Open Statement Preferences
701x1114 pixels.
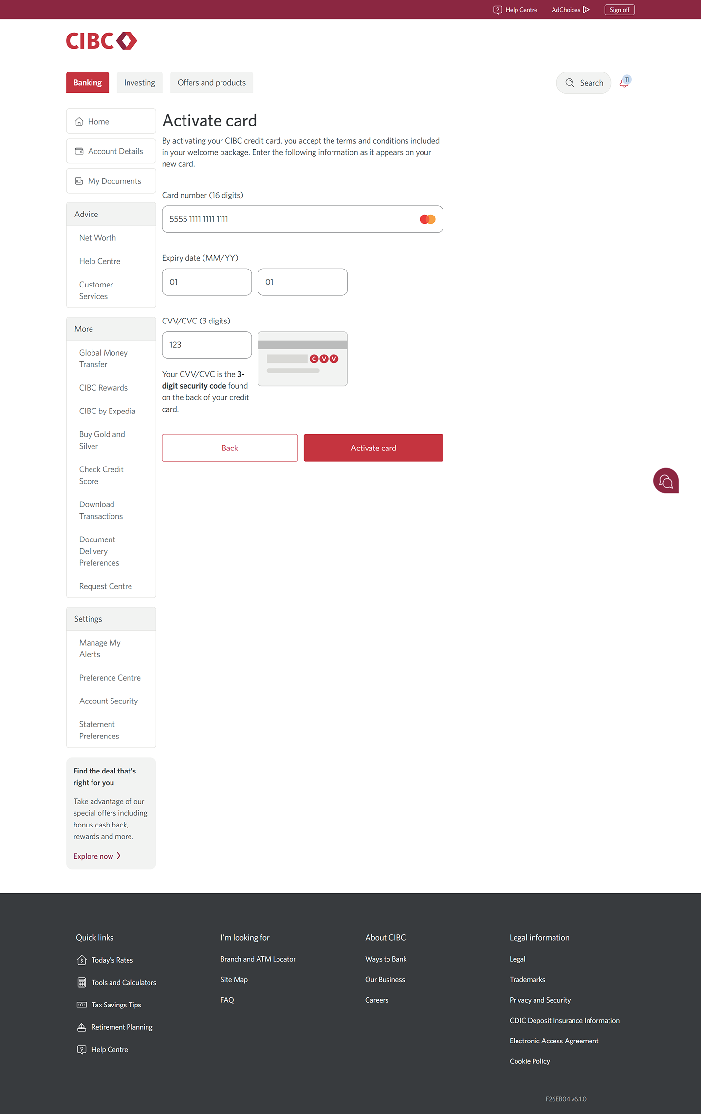click(99, 730)
